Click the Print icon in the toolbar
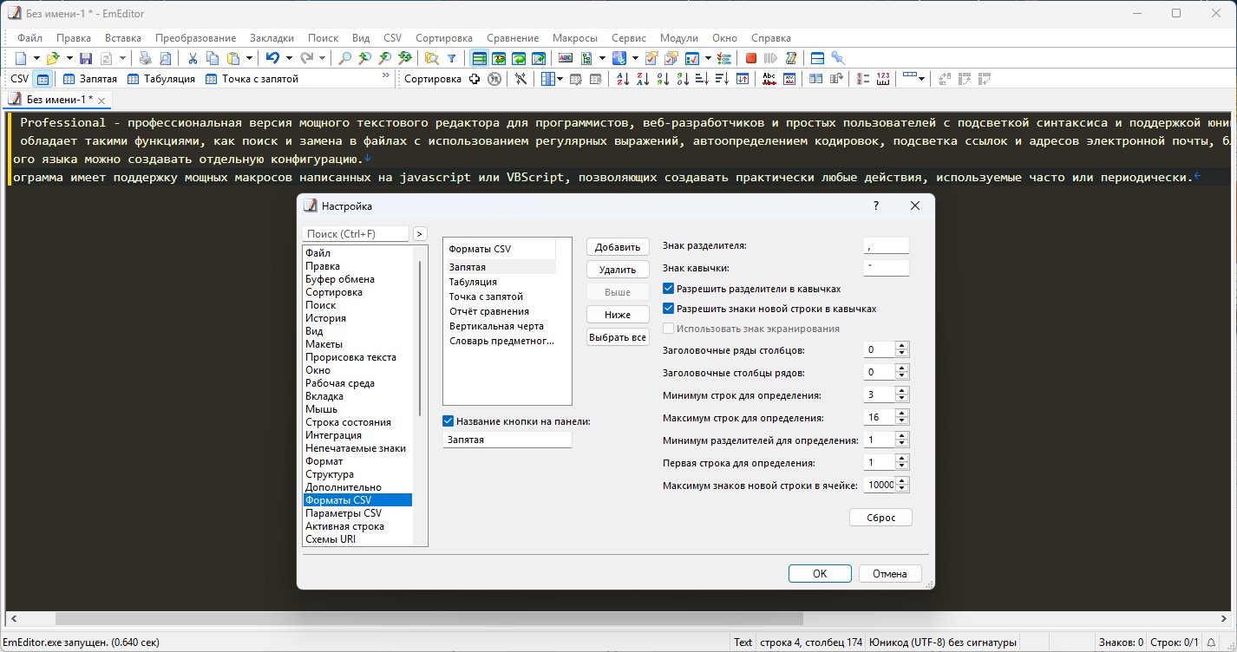1237x652 pixels. 145,58
